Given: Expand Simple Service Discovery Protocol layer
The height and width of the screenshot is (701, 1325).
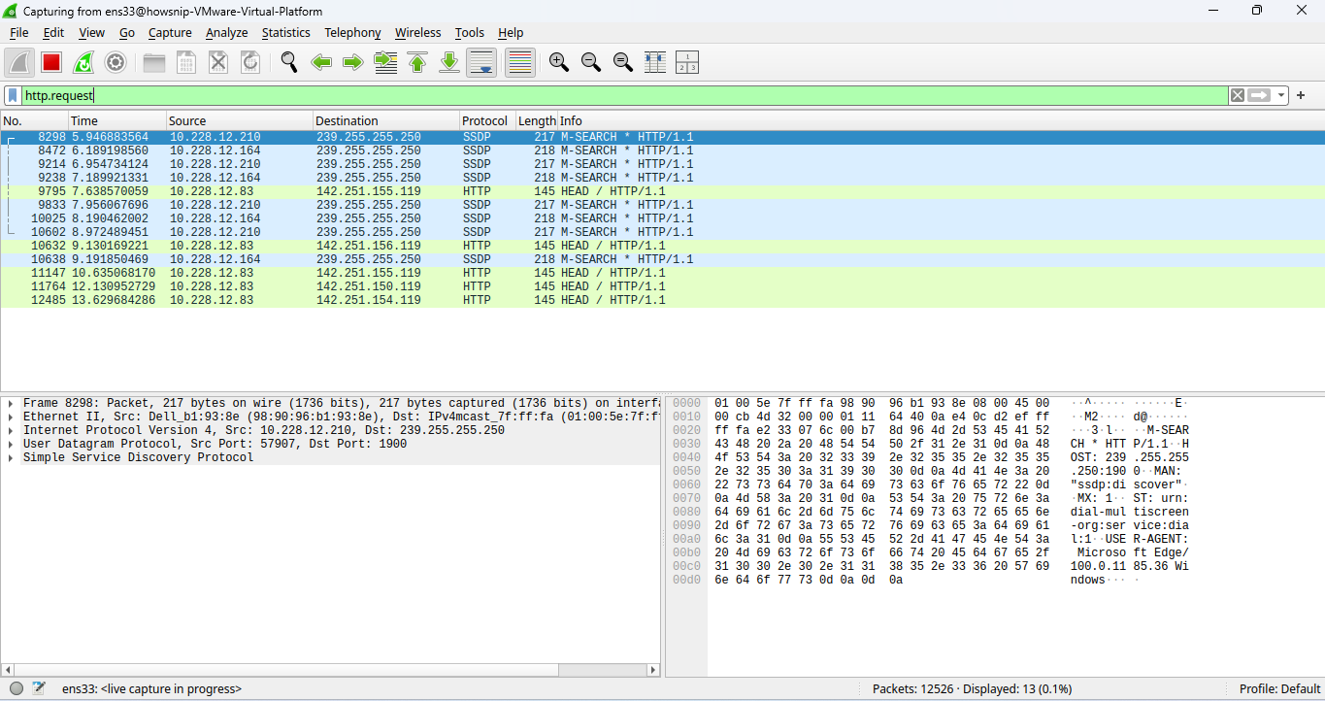Looking at the screenshot, I should click(x=10, y=457).
